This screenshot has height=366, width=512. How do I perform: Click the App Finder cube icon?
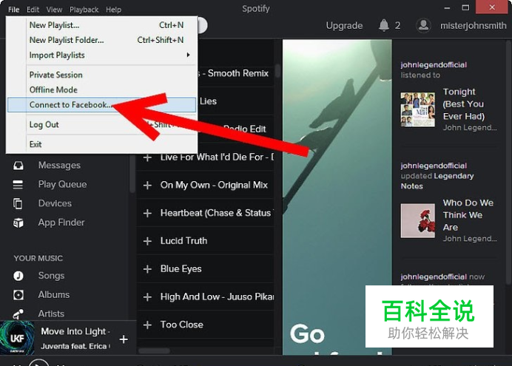click(x=18, y=223)
